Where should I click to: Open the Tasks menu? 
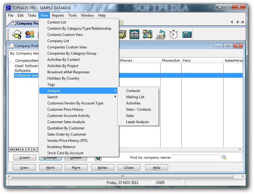click(x=32, y=15)
